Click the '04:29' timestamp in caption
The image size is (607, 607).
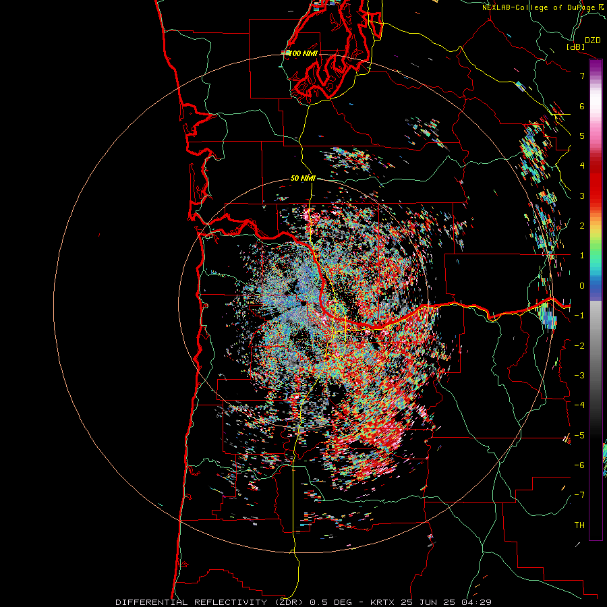coord(476,602)
